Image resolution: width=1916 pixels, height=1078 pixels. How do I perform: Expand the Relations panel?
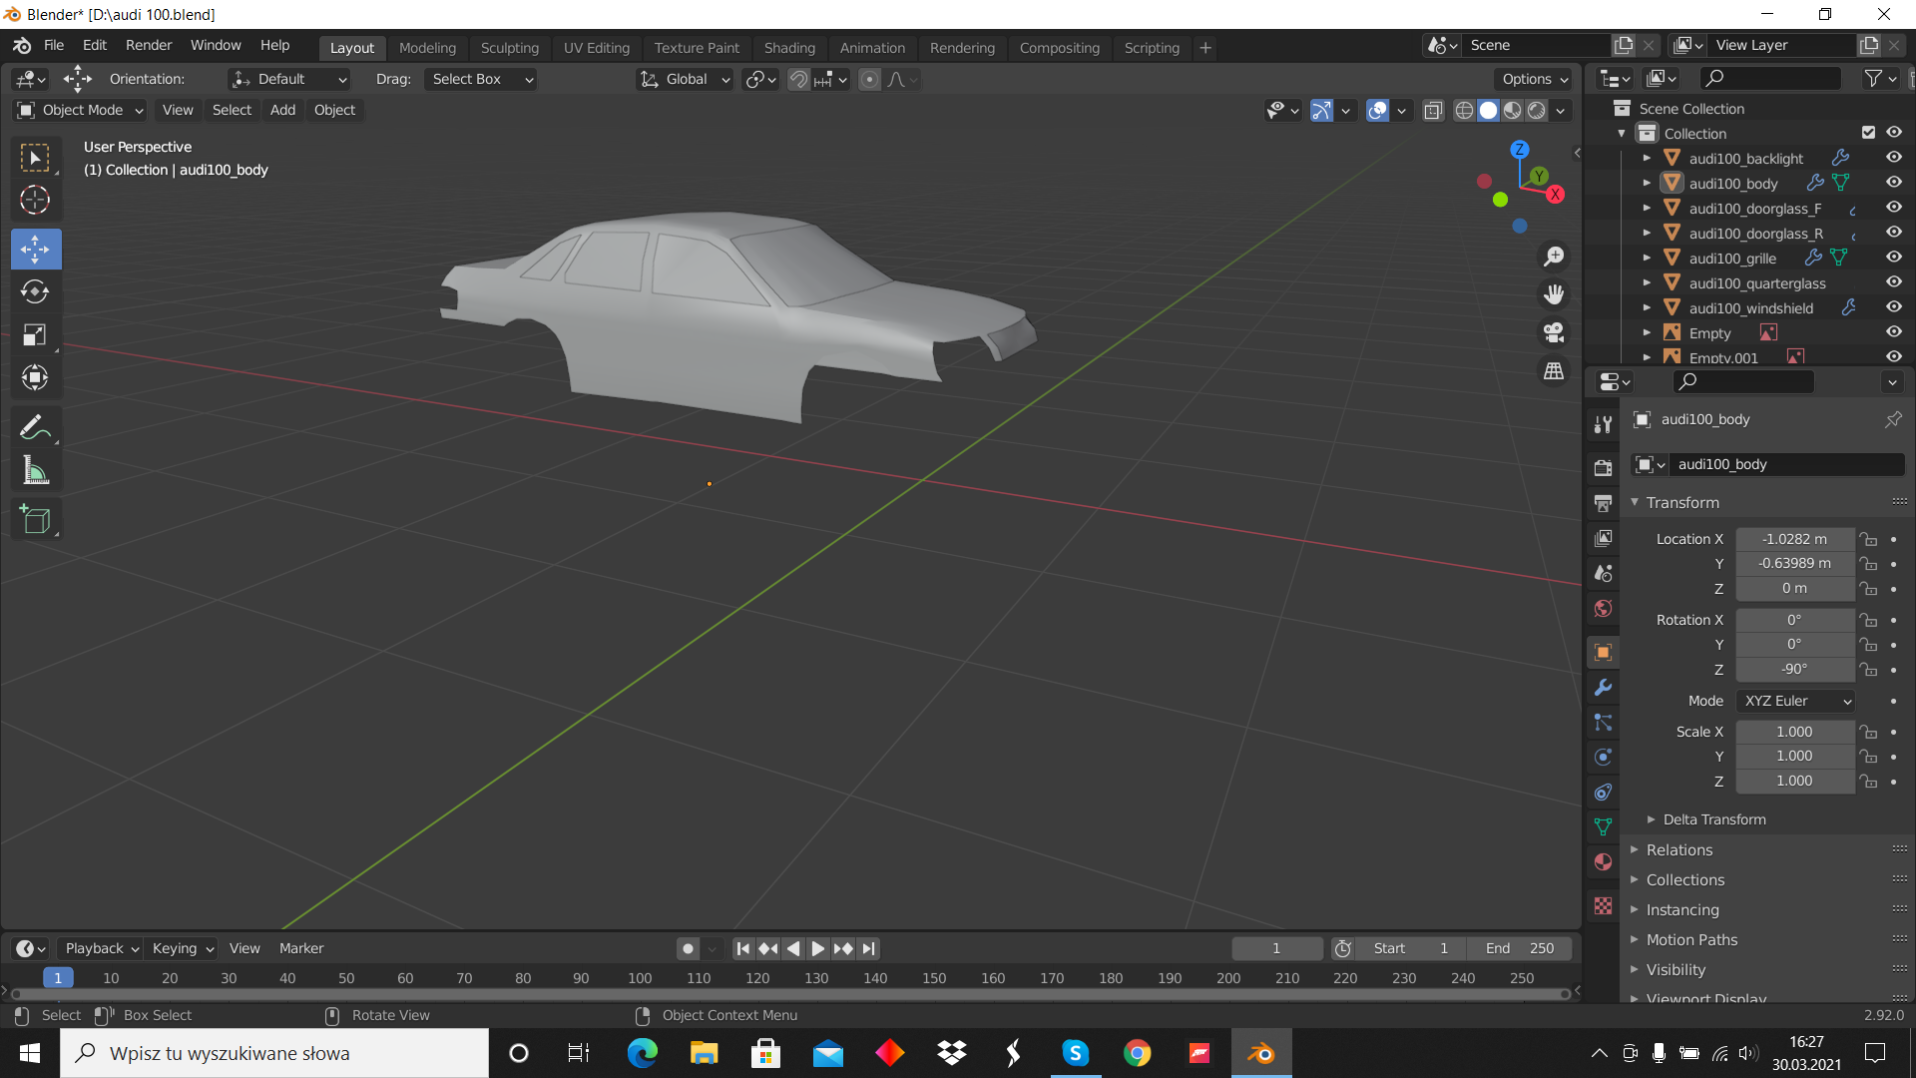tap(1679, 849)
